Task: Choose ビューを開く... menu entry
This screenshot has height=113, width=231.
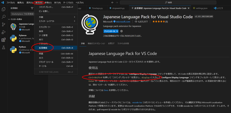Action: point(56,11)
